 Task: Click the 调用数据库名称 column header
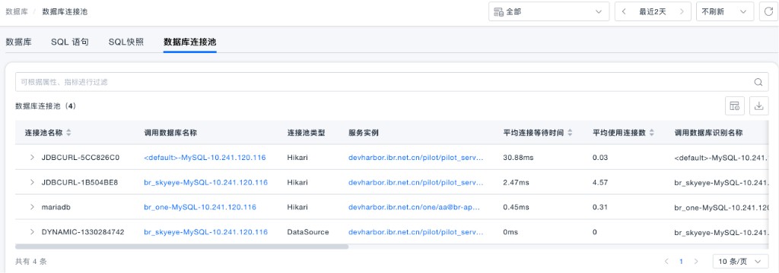pyautogui.click(x=171, y=133)
